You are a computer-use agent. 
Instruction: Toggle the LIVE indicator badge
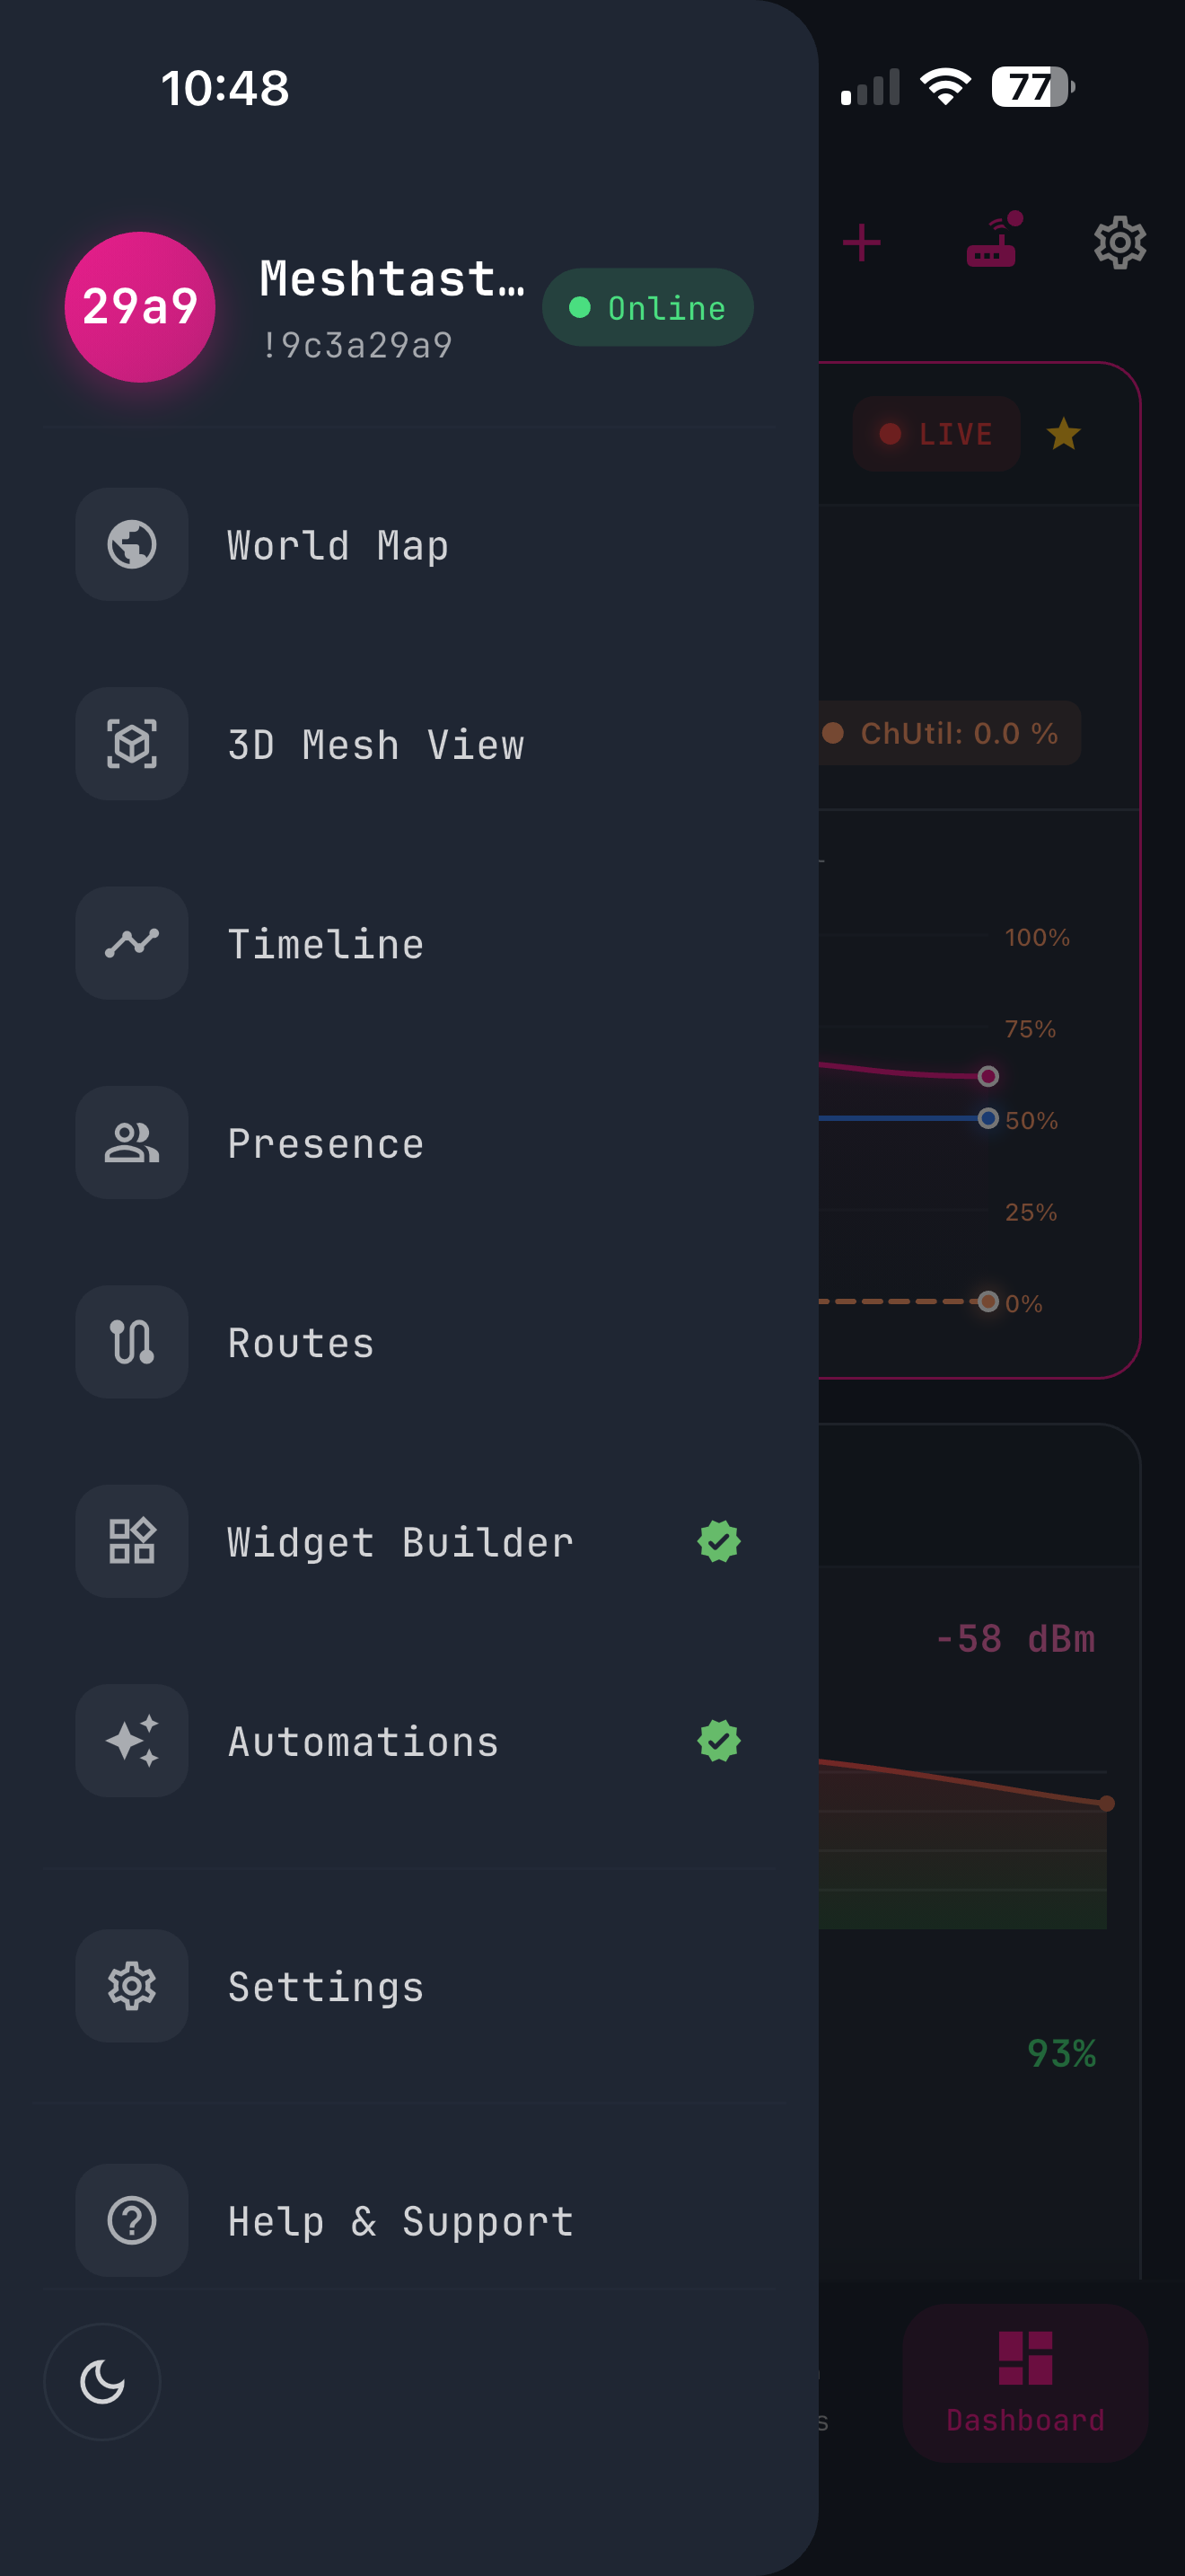[935, 432]
